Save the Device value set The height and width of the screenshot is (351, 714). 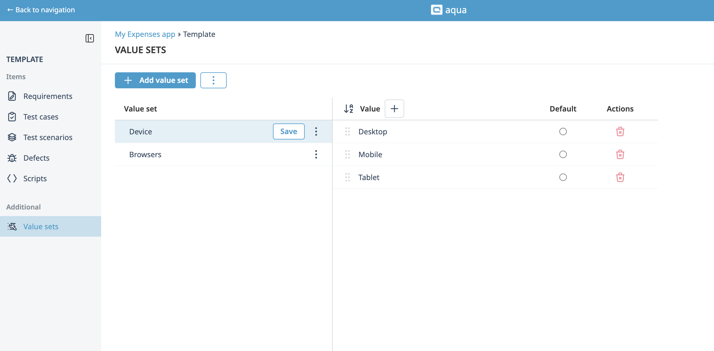288,131
